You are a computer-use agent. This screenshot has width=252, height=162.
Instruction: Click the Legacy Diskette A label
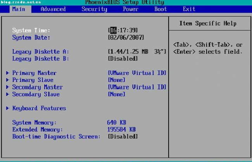point(41,52)
